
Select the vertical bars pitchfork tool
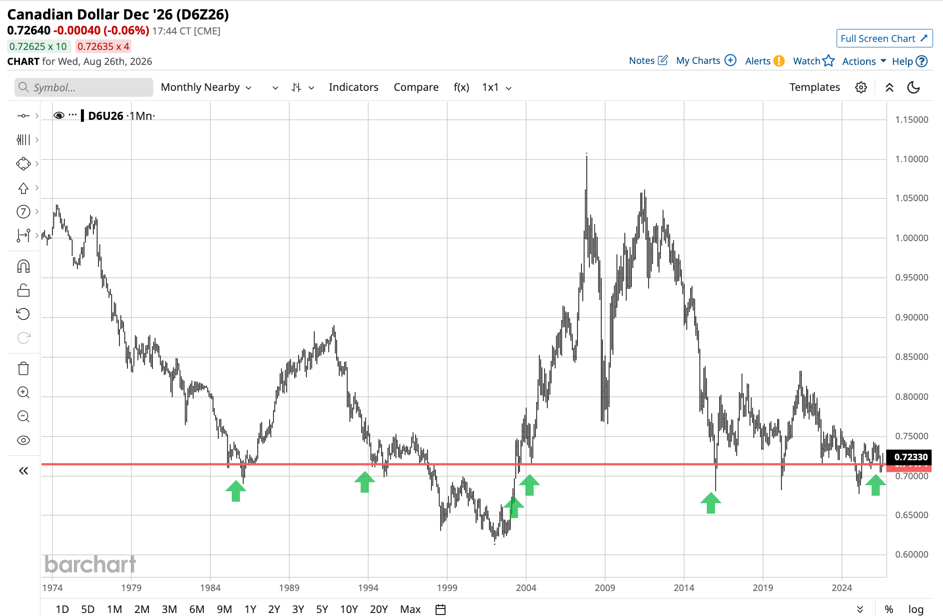coord(23,140)
